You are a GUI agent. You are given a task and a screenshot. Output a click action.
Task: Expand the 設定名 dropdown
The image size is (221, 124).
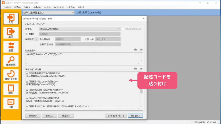point(80,29)
